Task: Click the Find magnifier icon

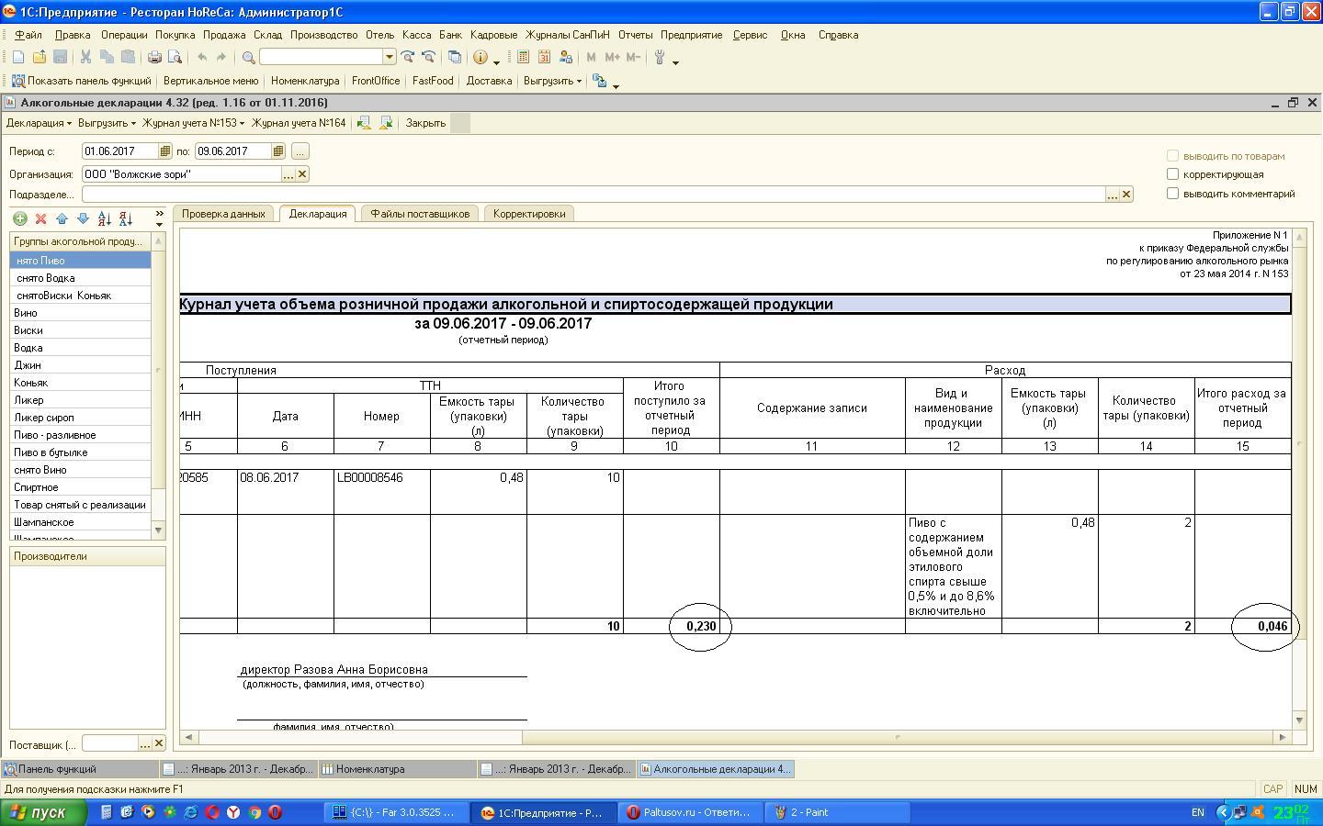Action: [x=248, y=57]
